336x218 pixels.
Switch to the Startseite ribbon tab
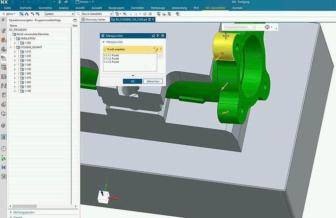tap(25, 8)
